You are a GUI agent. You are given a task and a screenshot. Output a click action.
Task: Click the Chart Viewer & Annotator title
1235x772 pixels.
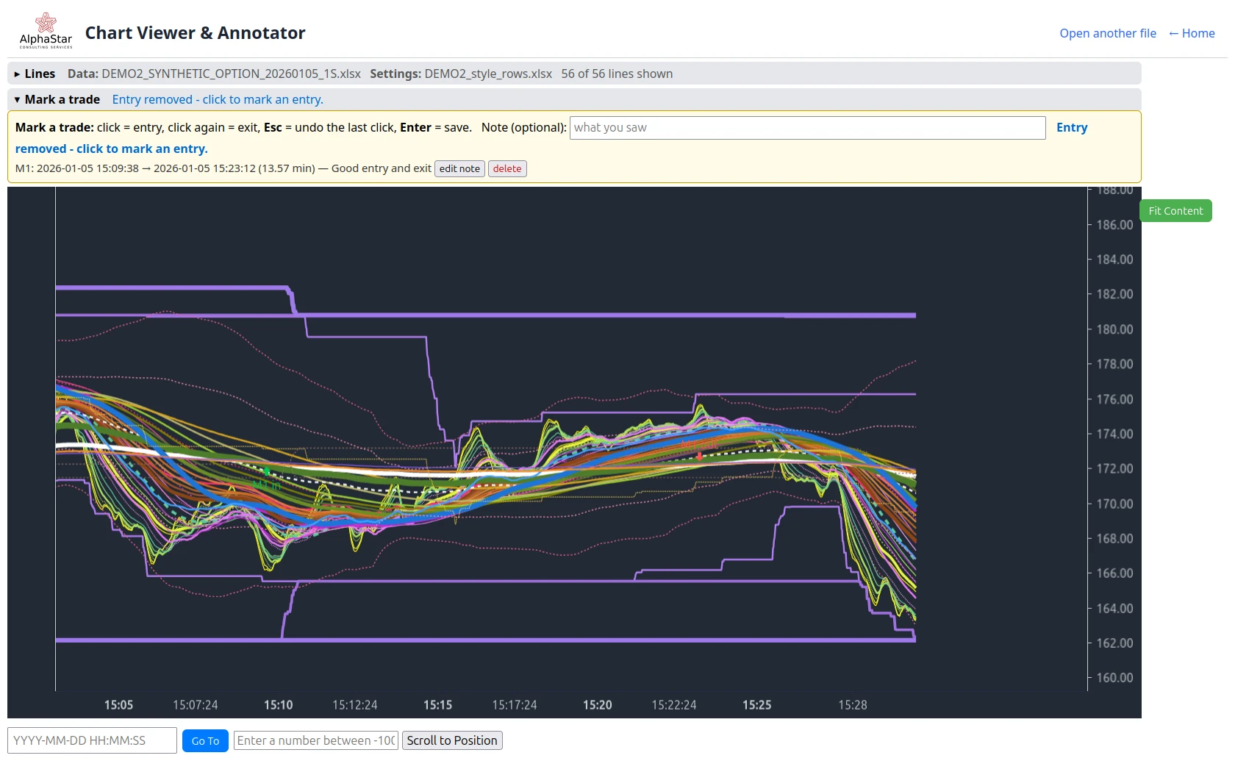click(x=195, y=33)
